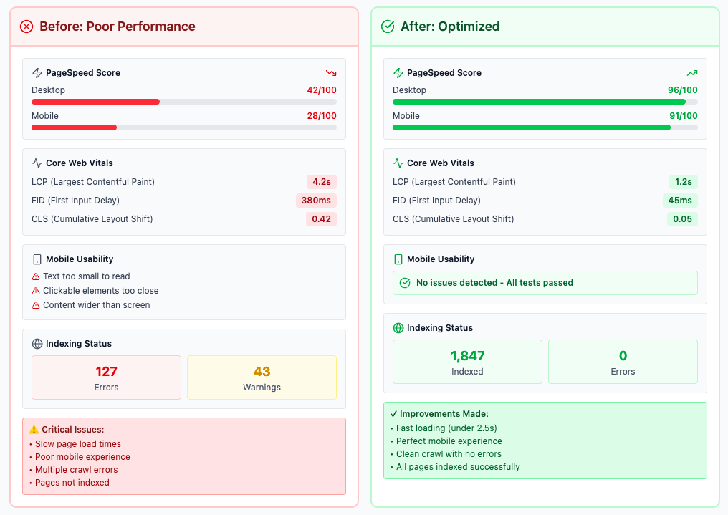Image resolution: width=728 pixels, height=515 pixels.
Task: Click the Before: Poor Performance heading
Action: pyautogui.click(x=118, y=27)
